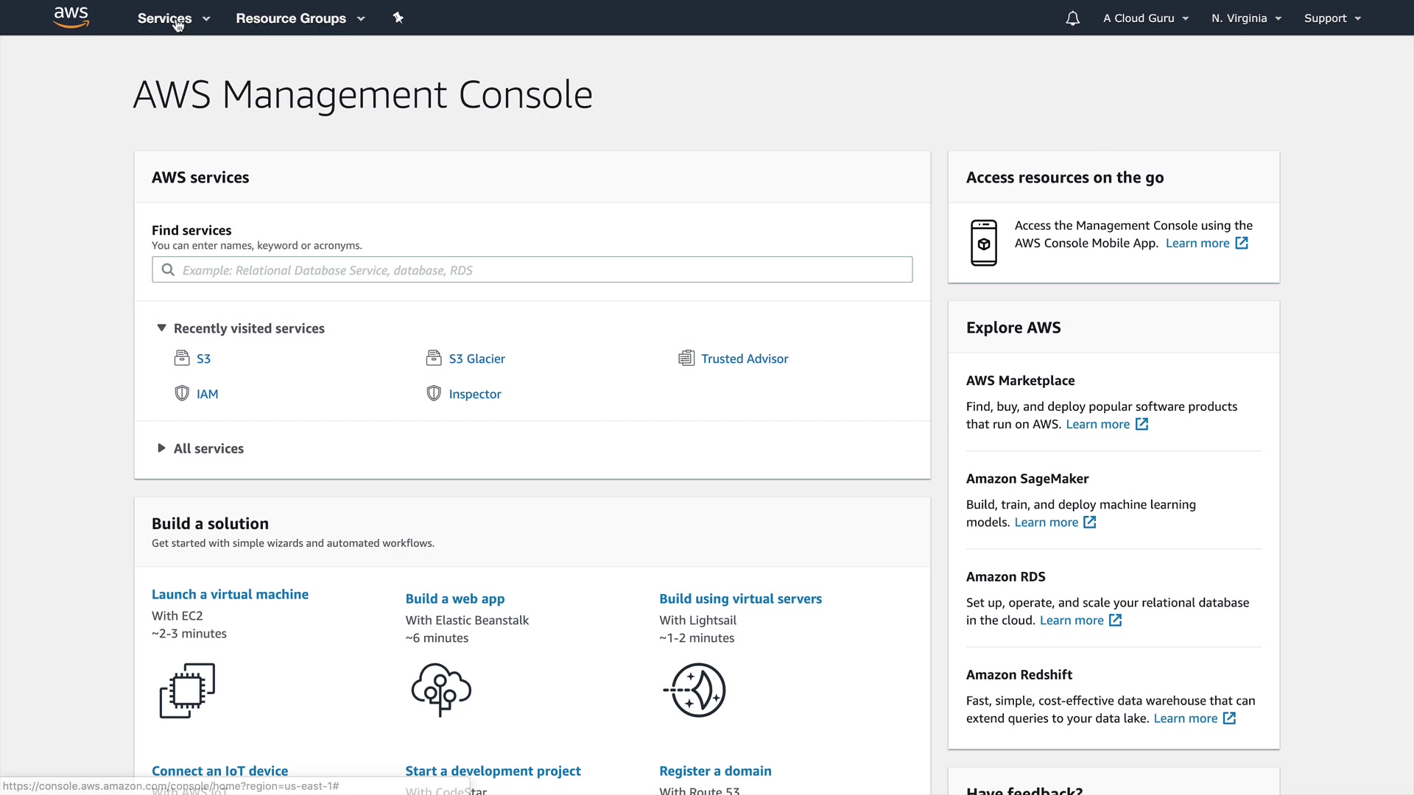Screen dimensions: 1414x795
Task: Click the Find services search field
Action: tap(532, 270)
